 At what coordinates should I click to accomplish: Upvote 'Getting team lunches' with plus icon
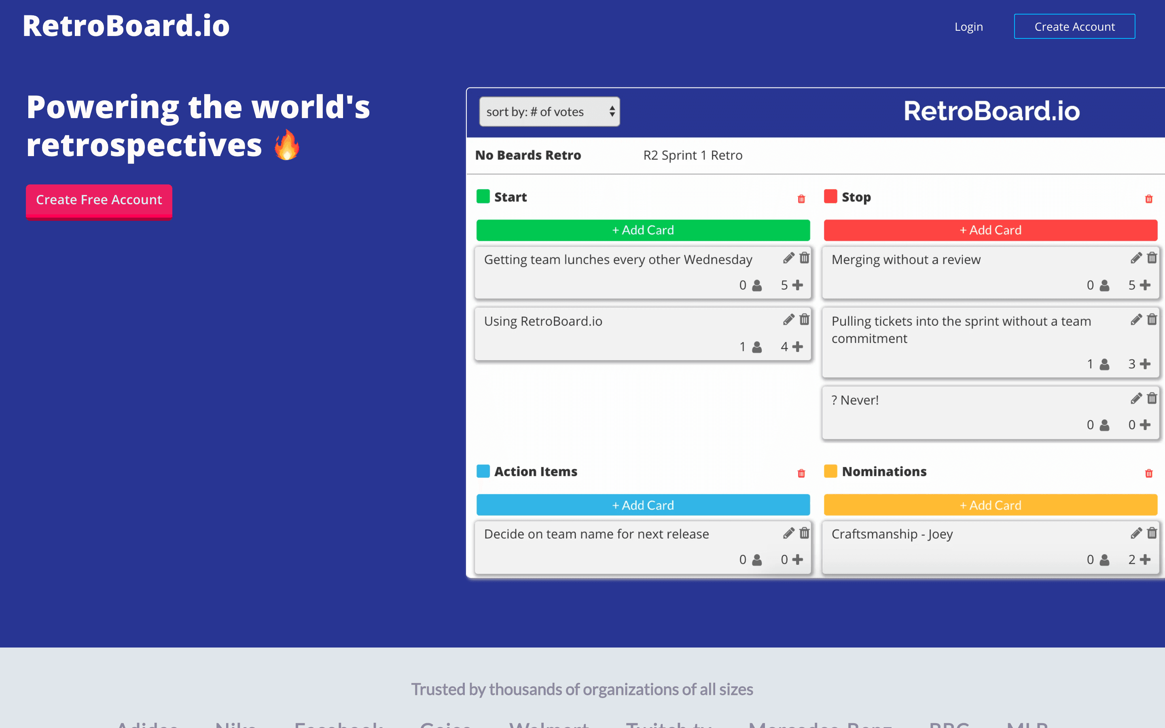(x=798, y=285)
